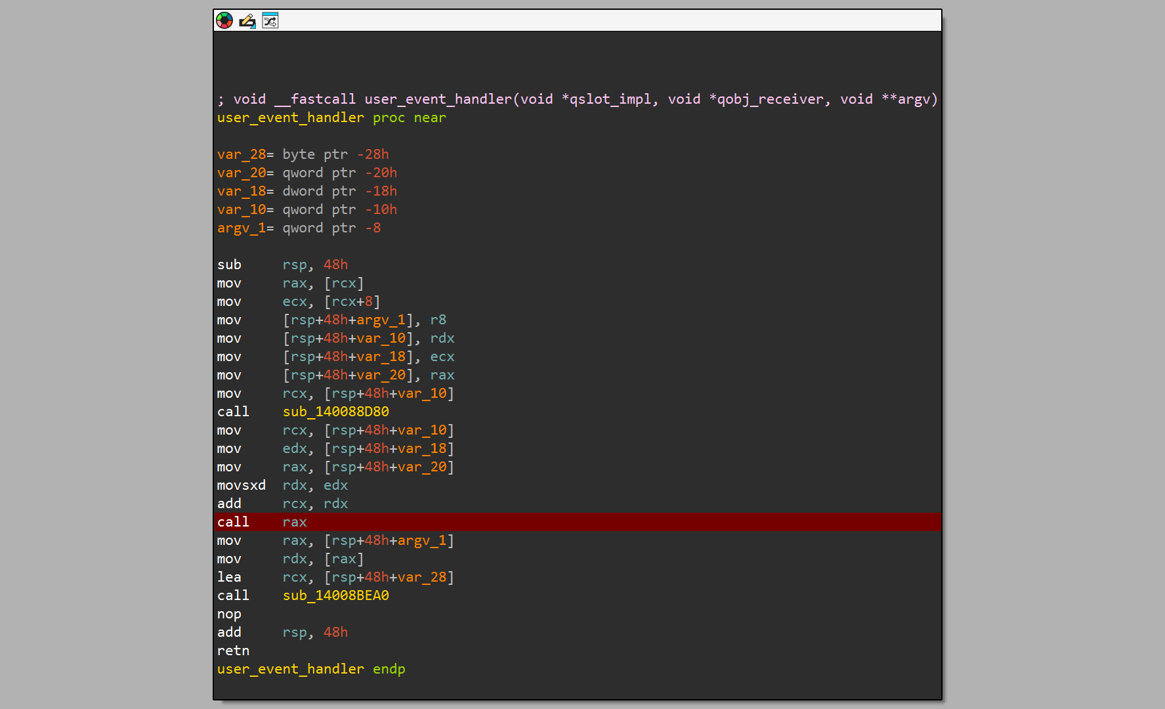Select the fastcall function prototype comment
Image resolution: width=1165 pixels, height=709 pixels.
(578, 99)
